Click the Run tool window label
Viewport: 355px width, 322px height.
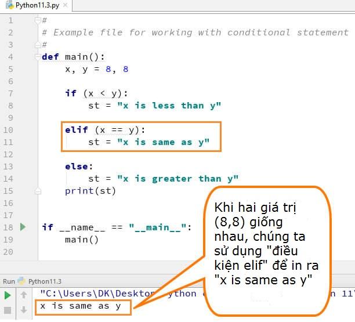[8, 281]
